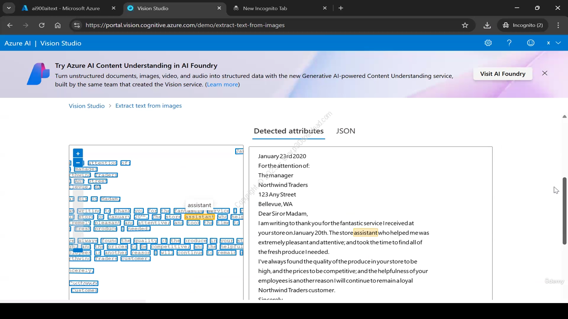The image size is (568, 319).
Task: Open the tab search dropdown
Action: click(8, 8)
